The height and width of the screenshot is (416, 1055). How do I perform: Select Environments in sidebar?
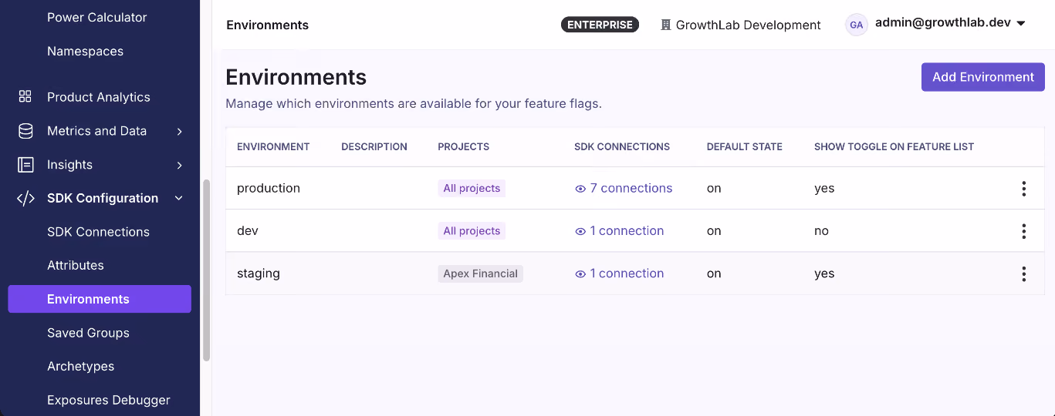click(100, 299)
